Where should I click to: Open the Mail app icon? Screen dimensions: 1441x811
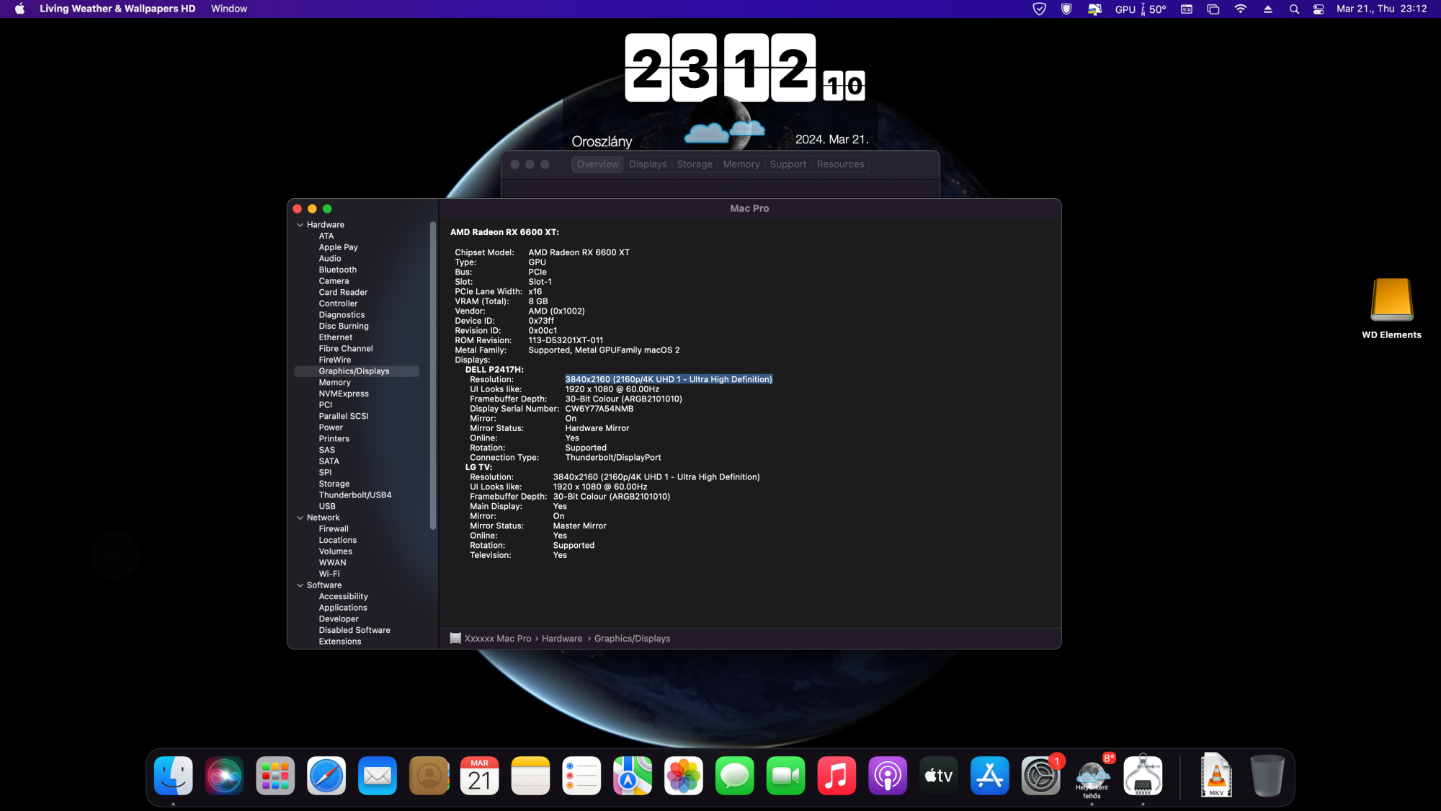tap(378, 776)
